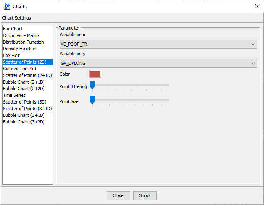This screenshot has width=264, height=205.
Task: Select Distribution Function chart type
Action: click(x=23, y=42)
